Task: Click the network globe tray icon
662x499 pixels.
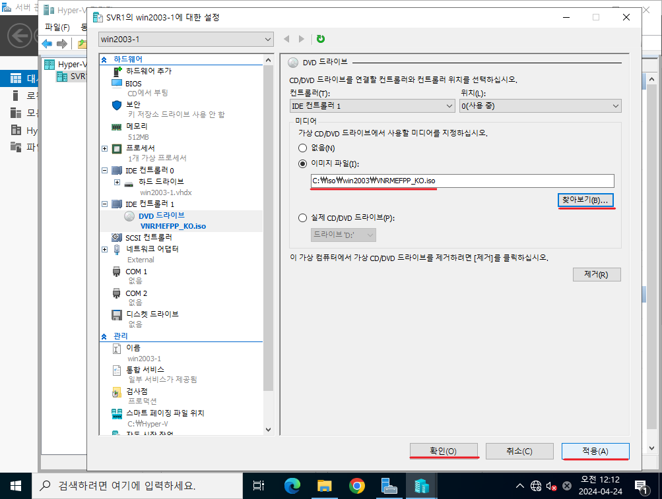Action: [536, 486]
